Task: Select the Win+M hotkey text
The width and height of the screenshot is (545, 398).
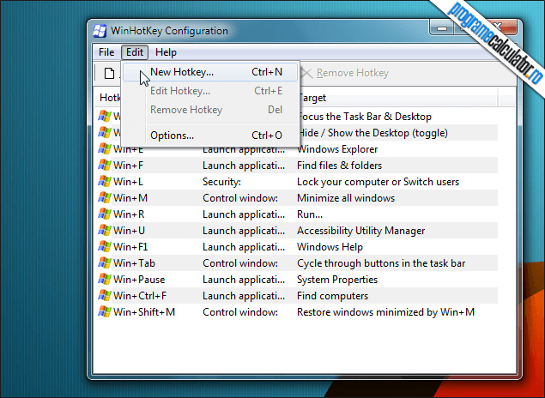Action: click(x=130, y=198)
